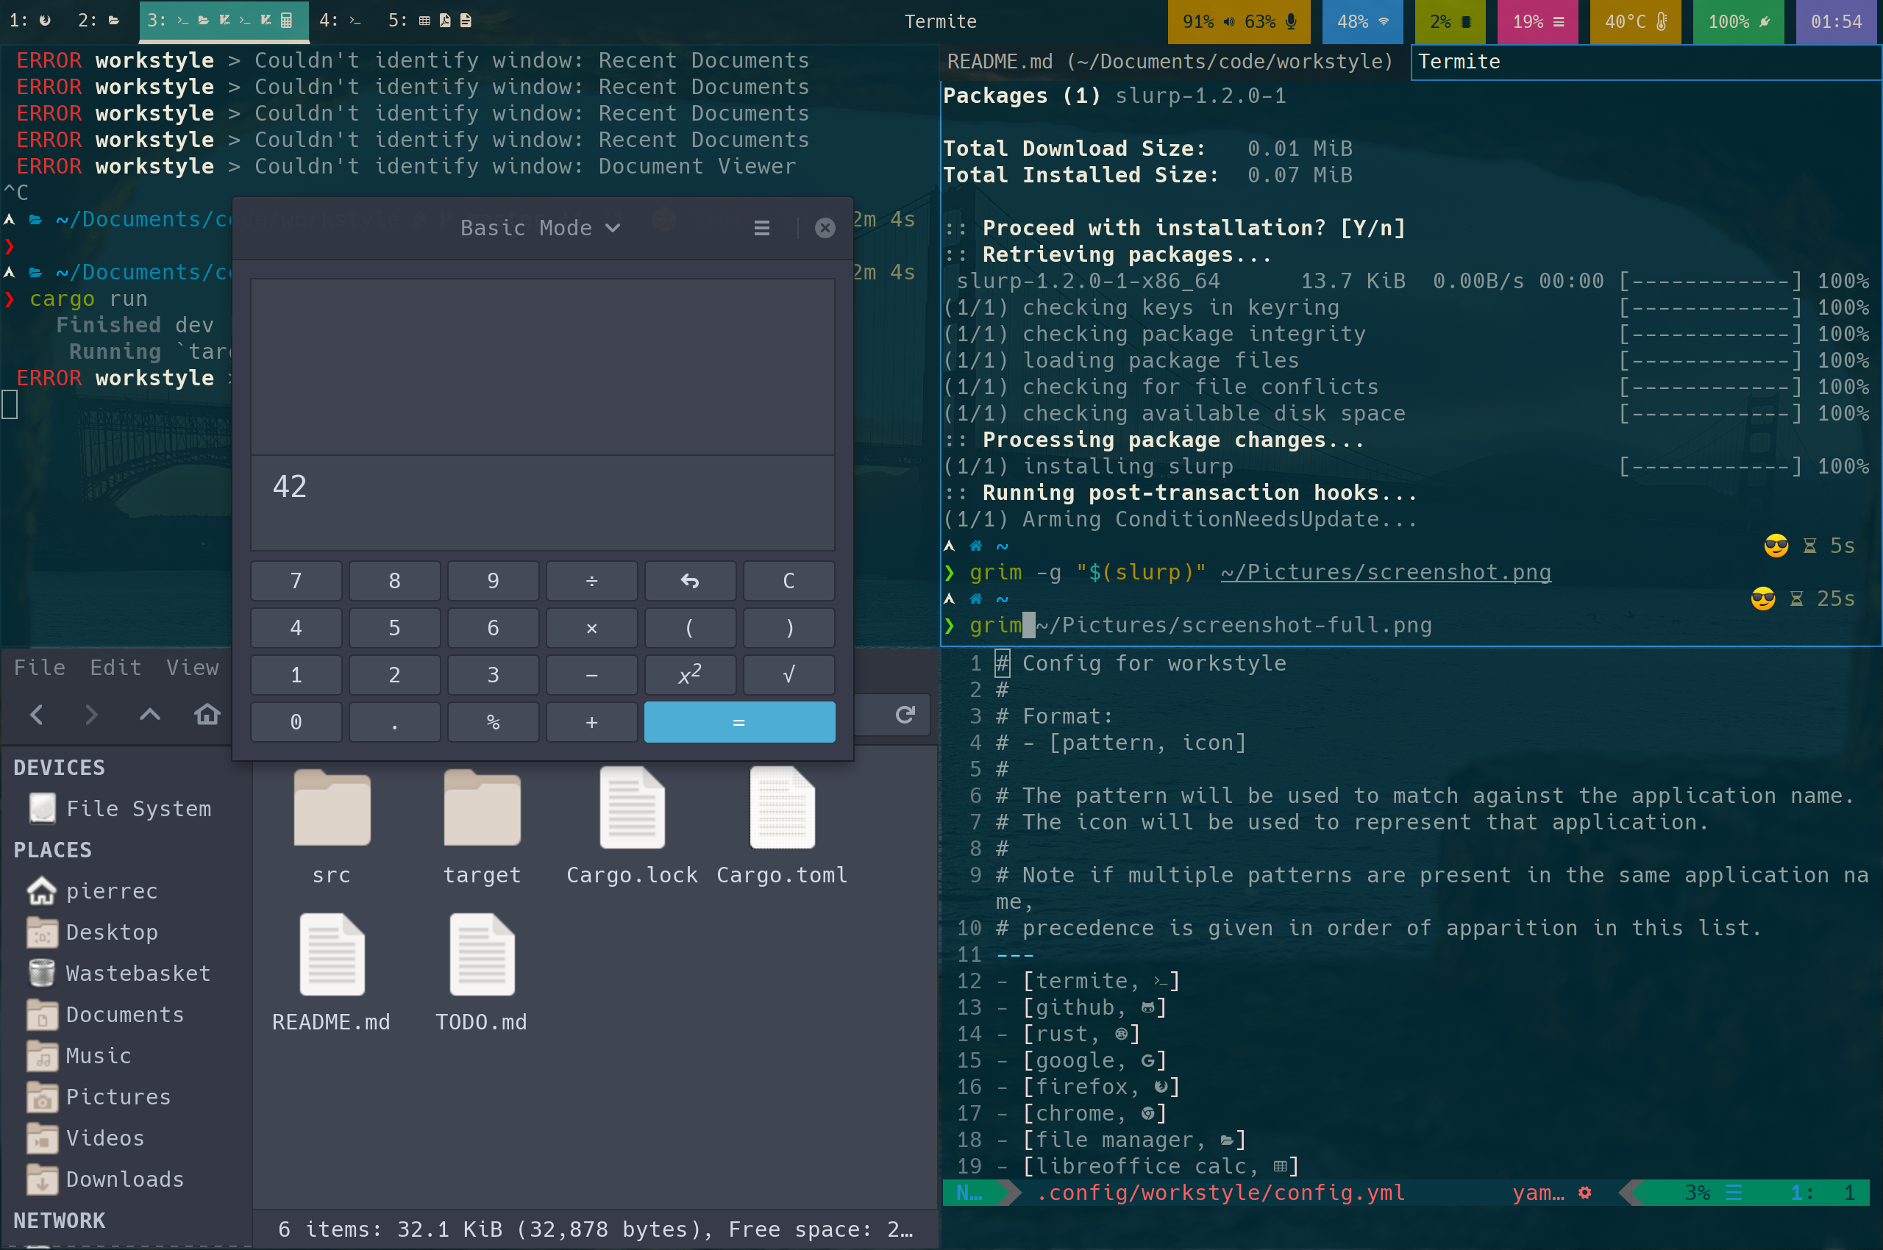This screenshot has height=1250, width=1883.
Task: Click the ~/Pictures/screenshot.png path in terminal
Action: click(x=1385, y=572)
